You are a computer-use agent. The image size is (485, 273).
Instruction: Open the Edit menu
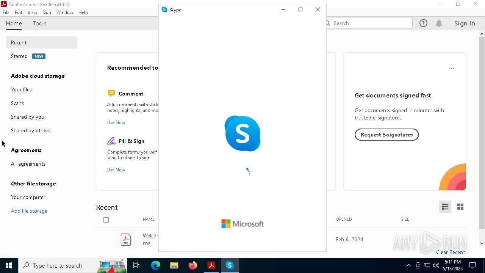tap(19, 13)
